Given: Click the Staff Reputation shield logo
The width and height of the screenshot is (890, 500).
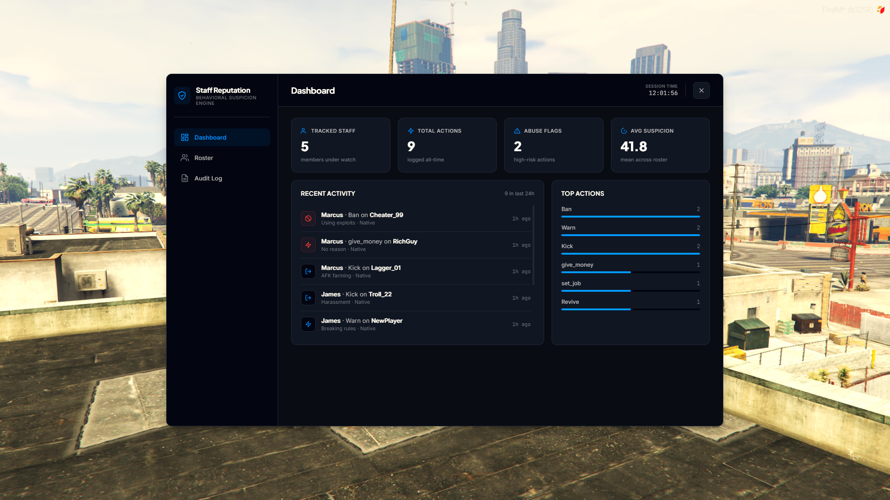Looking at the screenshot, I should pyautogui.click(x=182, y=96).
